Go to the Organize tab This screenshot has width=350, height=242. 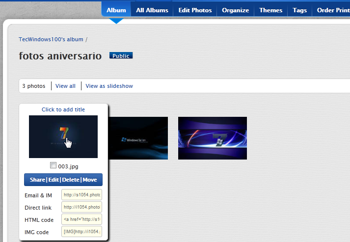[x=235, y=10]
